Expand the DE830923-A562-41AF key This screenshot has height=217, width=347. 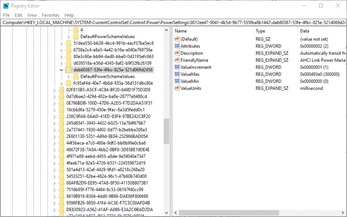tap(54, 210)
